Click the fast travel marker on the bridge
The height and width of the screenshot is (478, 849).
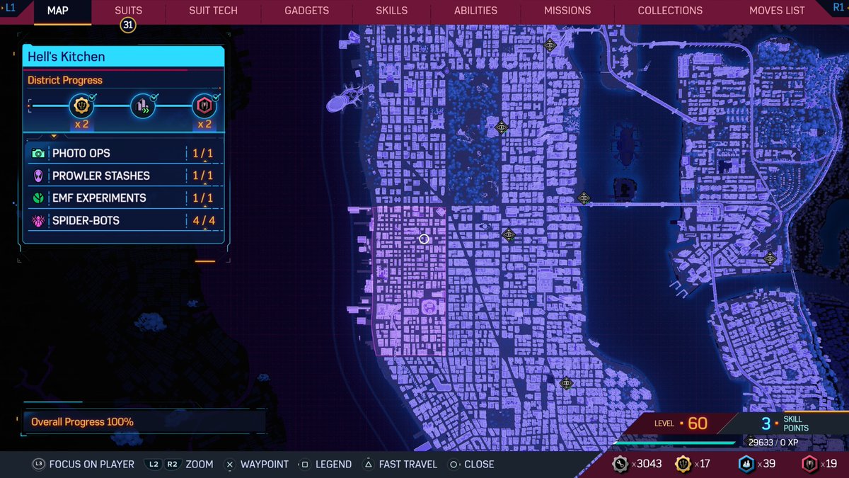point(584,198)
